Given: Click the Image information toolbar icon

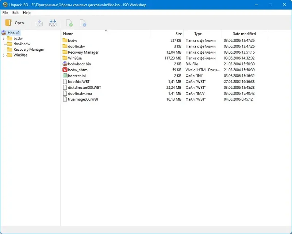Looking at the screenshot, I should click(83, 23).
